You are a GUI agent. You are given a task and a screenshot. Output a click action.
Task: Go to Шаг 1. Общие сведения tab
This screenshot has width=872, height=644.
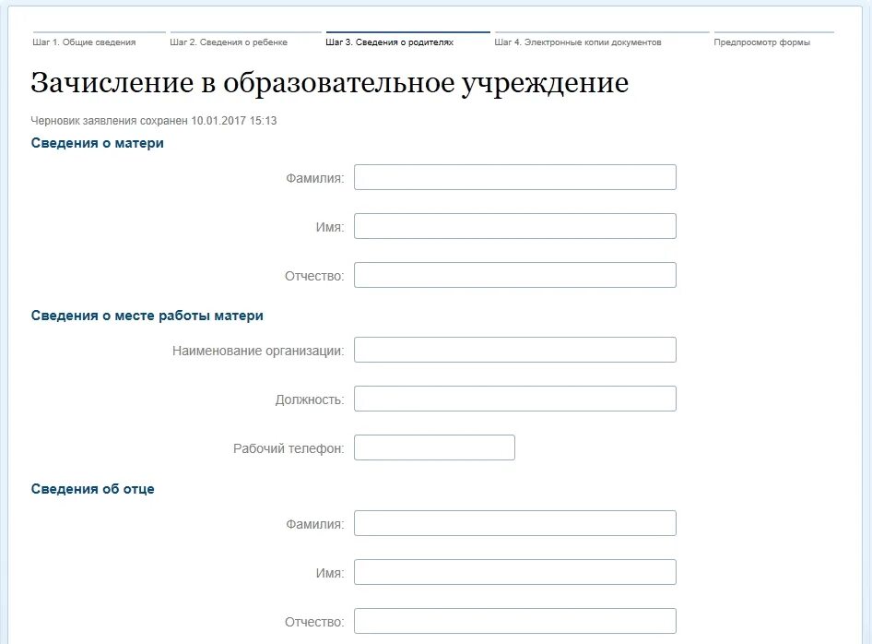point(84,42)
